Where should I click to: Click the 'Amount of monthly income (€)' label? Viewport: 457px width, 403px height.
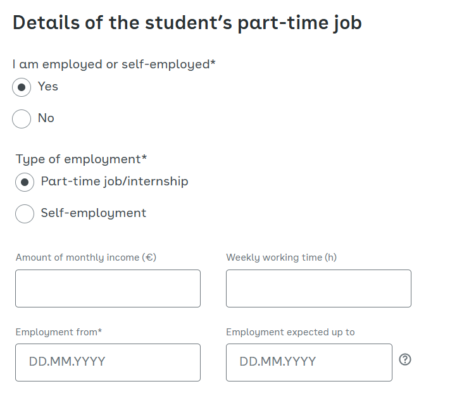pos(86,257)
